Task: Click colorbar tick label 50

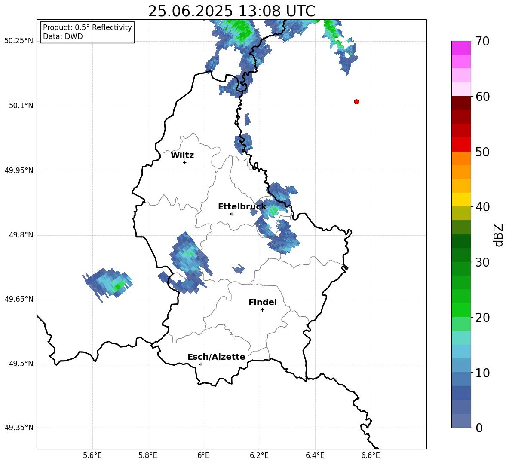Action: click(482, 152)
